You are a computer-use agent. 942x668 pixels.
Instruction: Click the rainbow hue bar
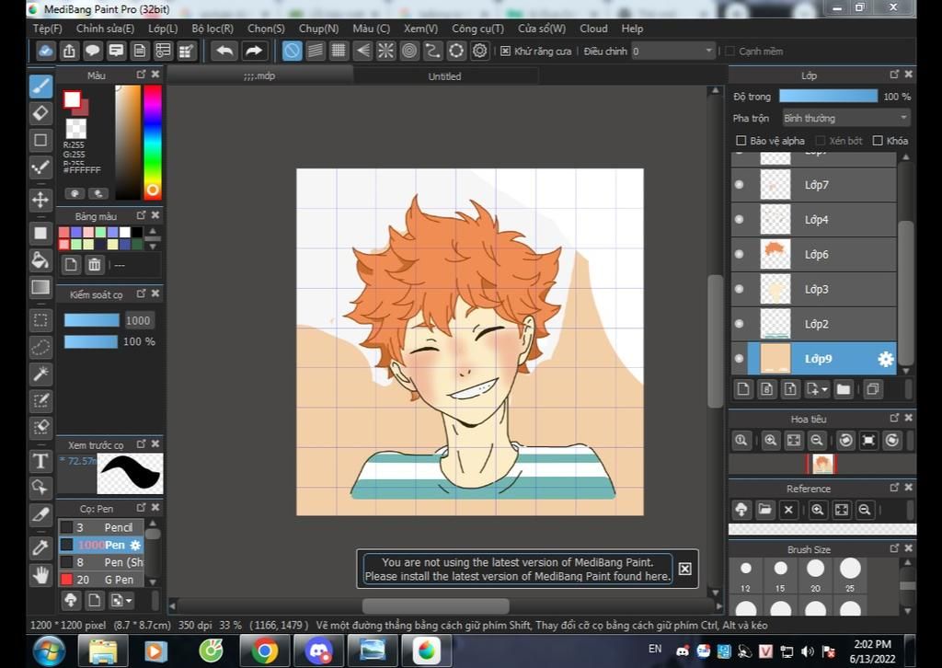[x=153, y=142]
